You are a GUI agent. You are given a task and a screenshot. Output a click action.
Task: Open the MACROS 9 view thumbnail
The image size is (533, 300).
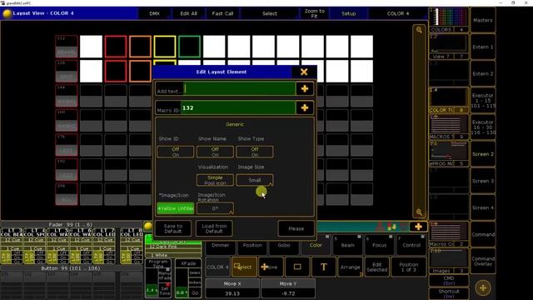pyautogui.click(x=449, y=127)
